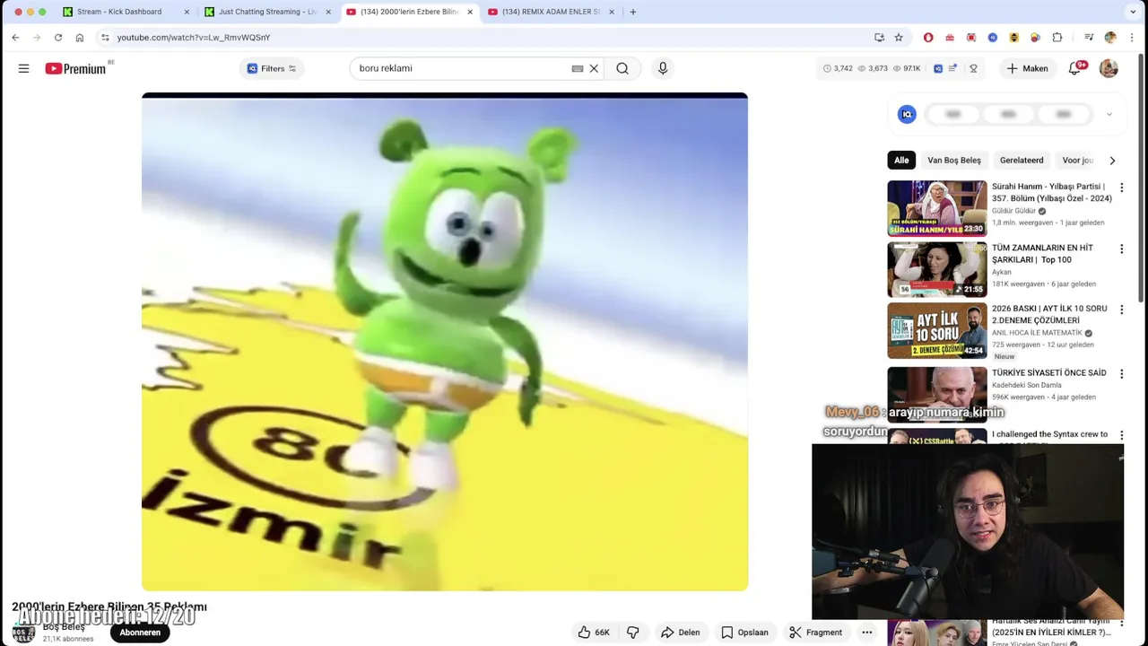Expand tab search chevron in title bar
The width and height of the screenshot is (1148, 646).
(1133, 12)
